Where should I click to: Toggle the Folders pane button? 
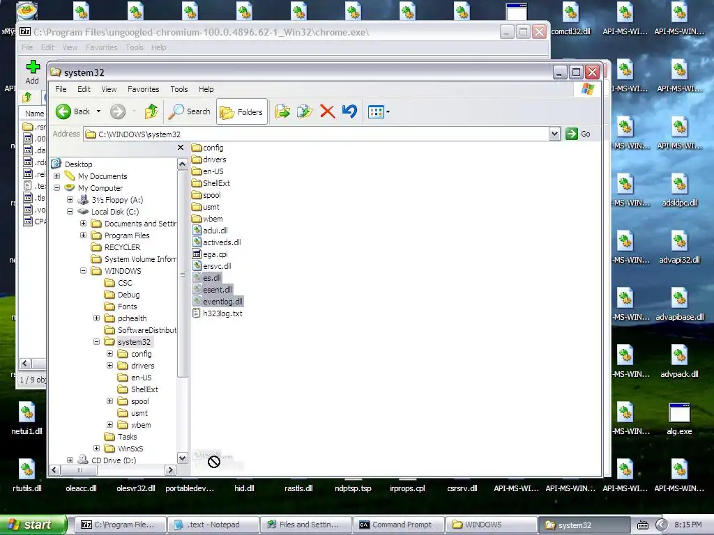coord(241,111)
